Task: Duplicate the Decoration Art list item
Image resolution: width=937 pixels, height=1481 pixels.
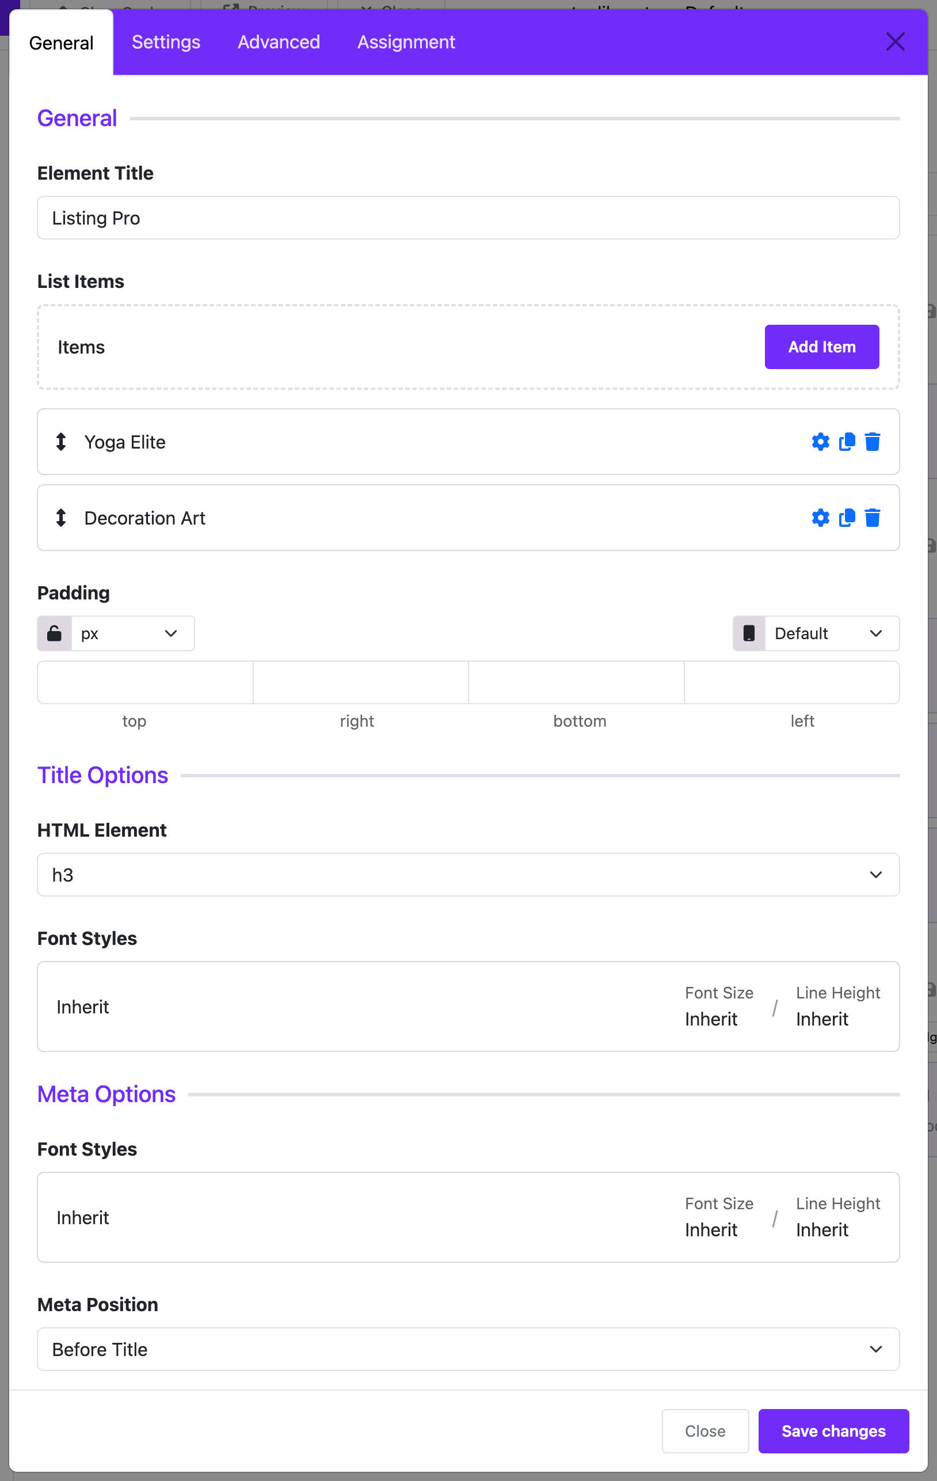Action: coord(847,518)
